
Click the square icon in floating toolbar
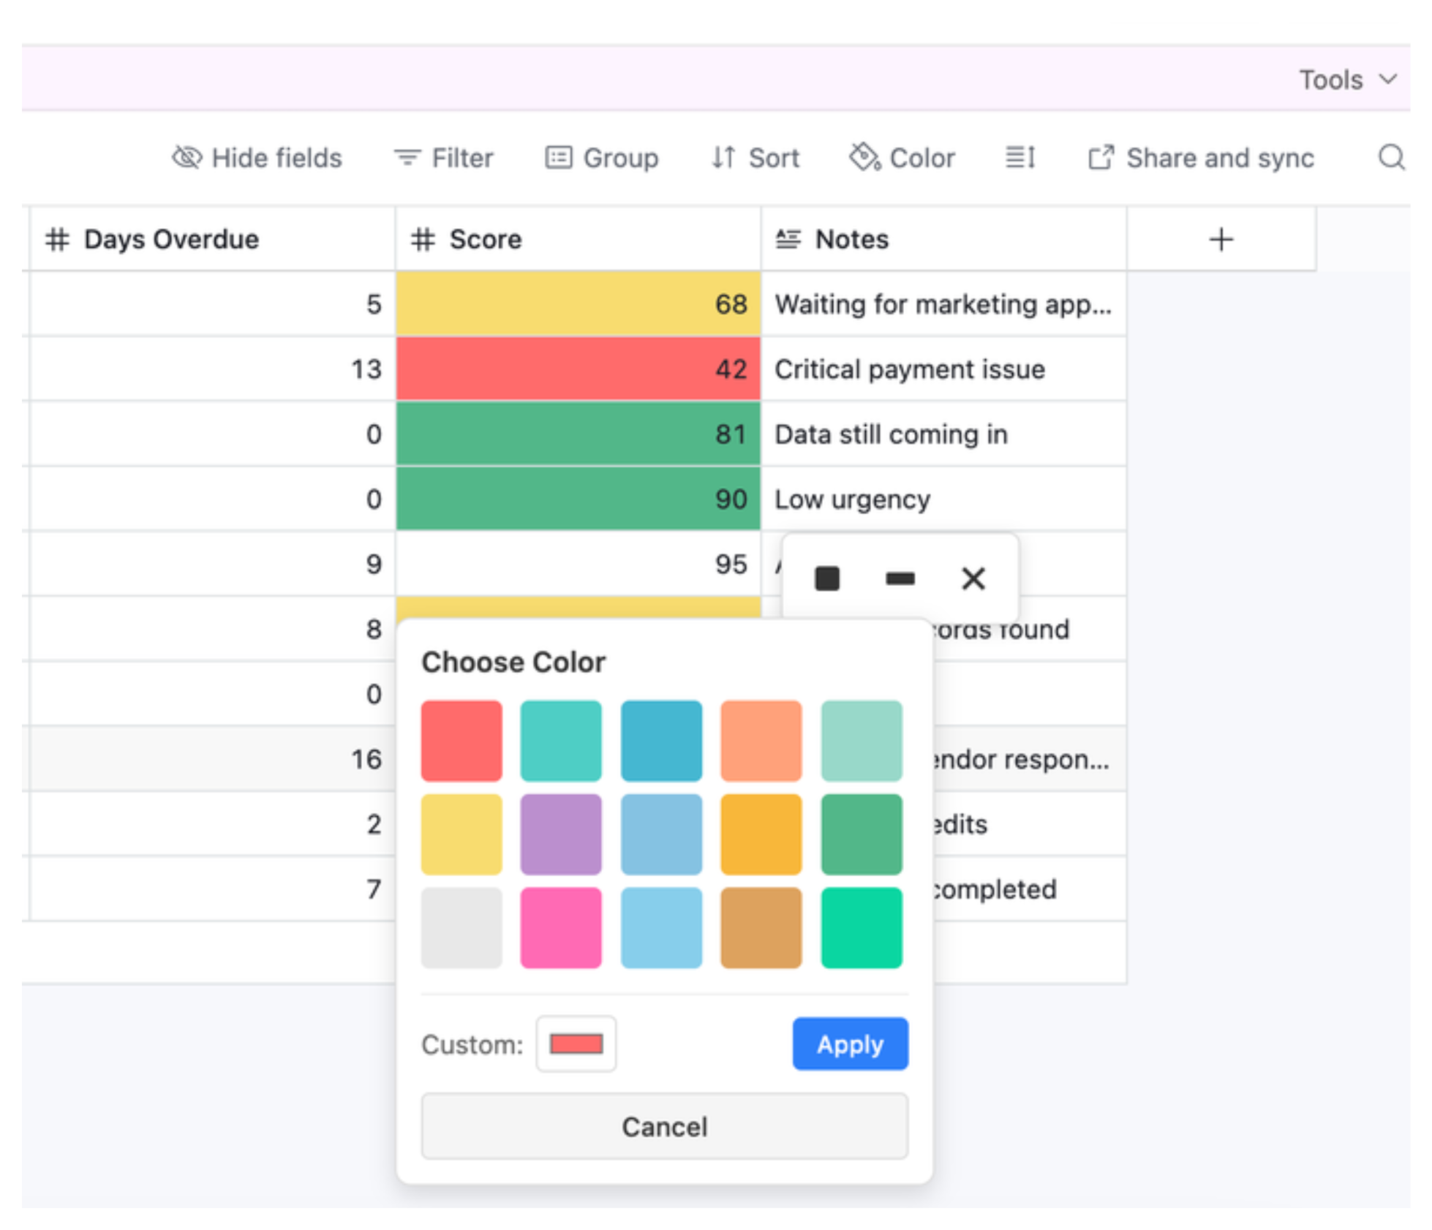(x=827, y=578)
